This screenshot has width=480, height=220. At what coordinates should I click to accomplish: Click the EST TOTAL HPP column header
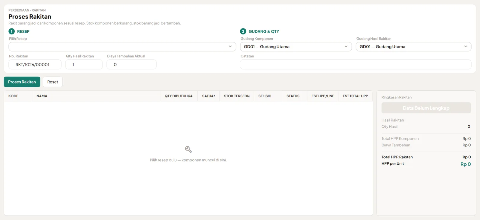tap(355, 96)
